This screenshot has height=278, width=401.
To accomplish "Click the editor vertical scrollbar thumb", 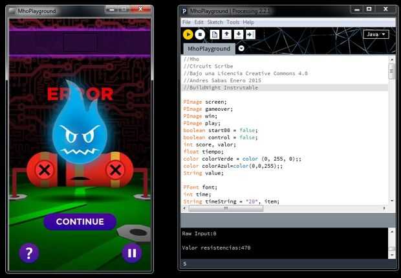I will tap(392, 71).
